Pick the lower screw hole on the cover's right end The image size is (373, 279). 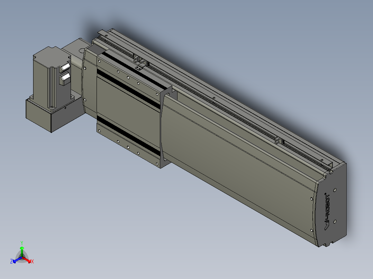pyautogui.click(x=312, y=230)
